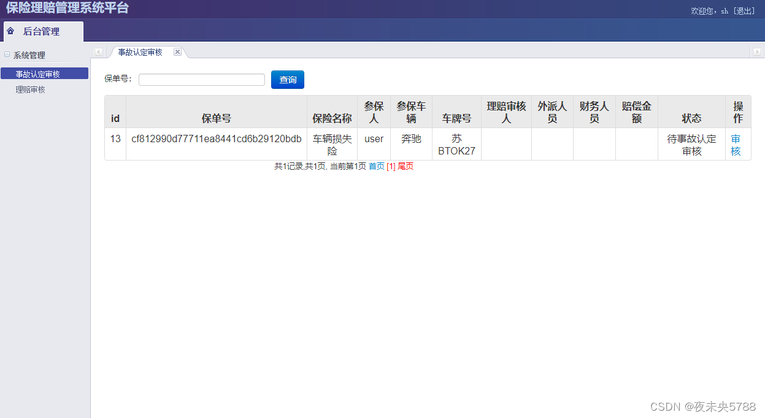Click the 保险名称 column header
The width and height of the screenshot is (765, 418).
332,112
